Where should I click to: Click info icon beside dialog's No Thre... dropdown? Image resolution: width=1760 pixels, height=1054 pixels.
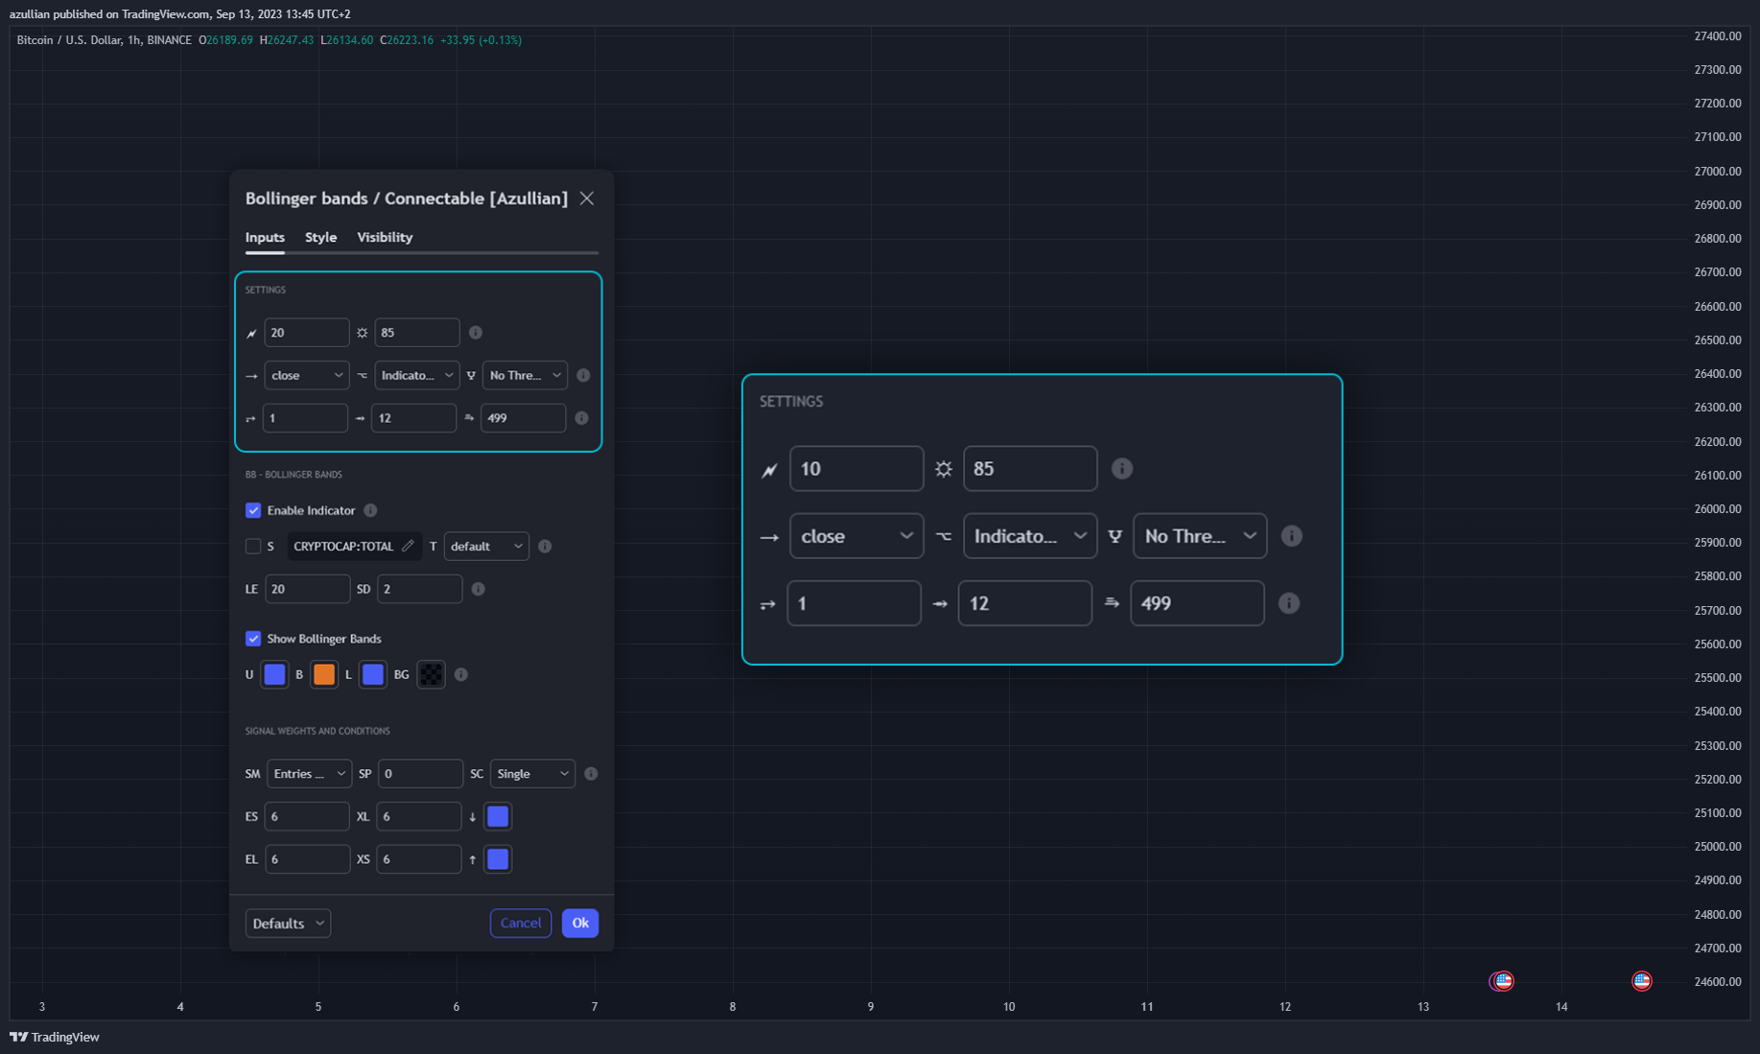click(583, 375)
